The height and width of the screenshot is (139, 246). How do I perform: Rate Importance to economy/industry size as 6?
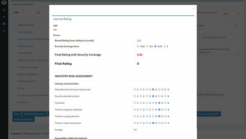[x=165, y=89]
